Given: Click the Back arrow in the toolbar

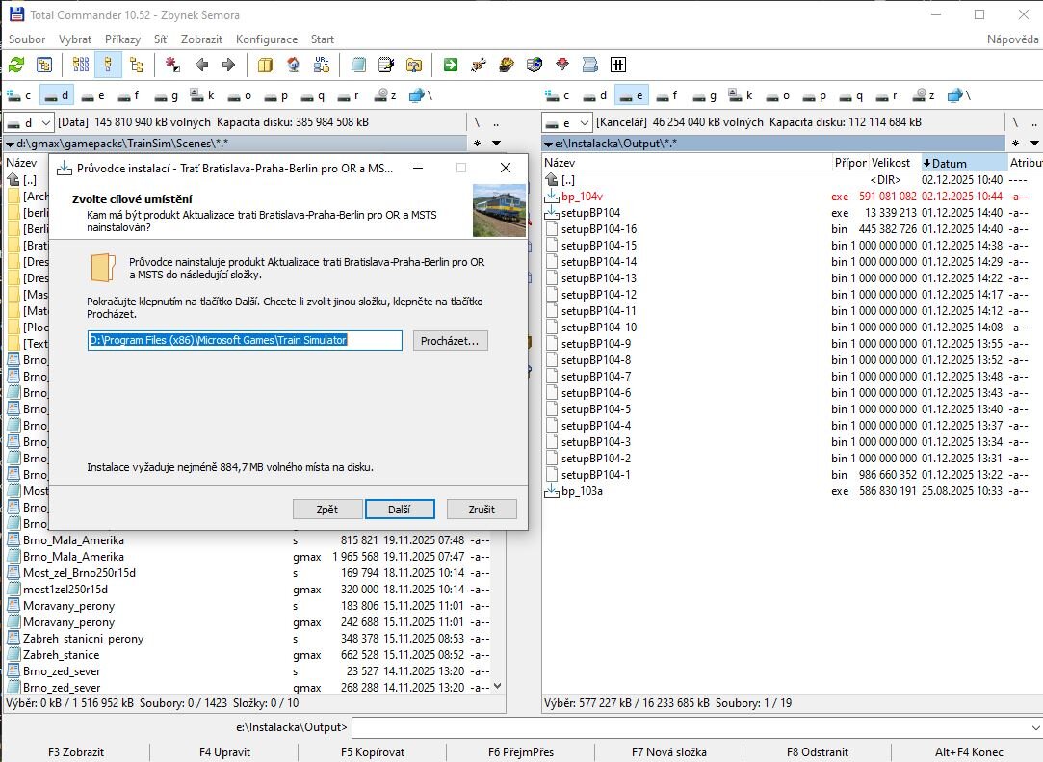Looking at the screenshot, I should pyautogui.click(x=201, y=65).
